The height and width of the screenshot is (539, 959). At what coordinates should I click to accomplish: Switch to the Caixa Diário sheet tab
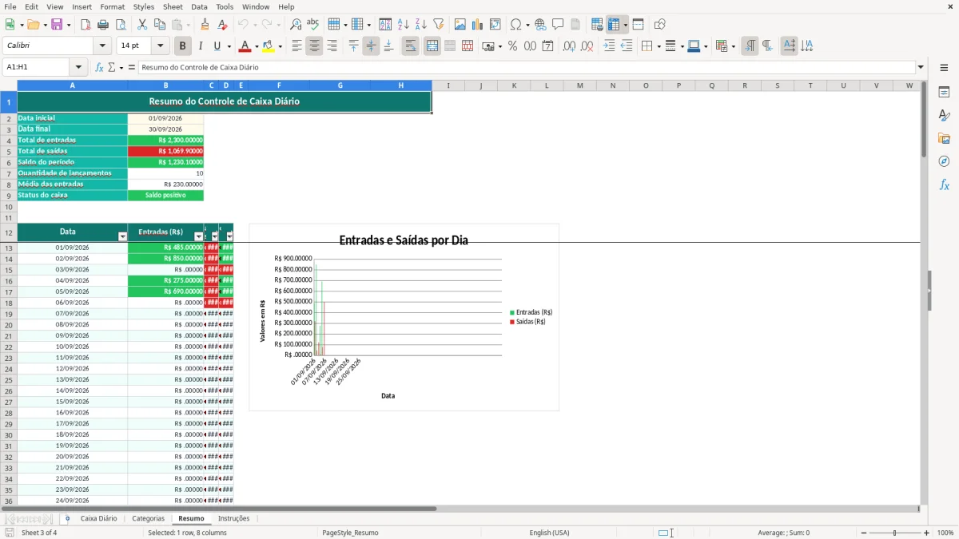(98, 518)
